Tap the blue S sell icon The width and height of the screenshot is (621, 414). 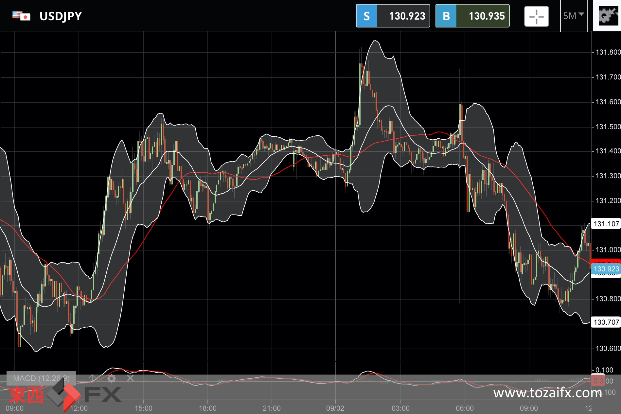pos(366,16)
